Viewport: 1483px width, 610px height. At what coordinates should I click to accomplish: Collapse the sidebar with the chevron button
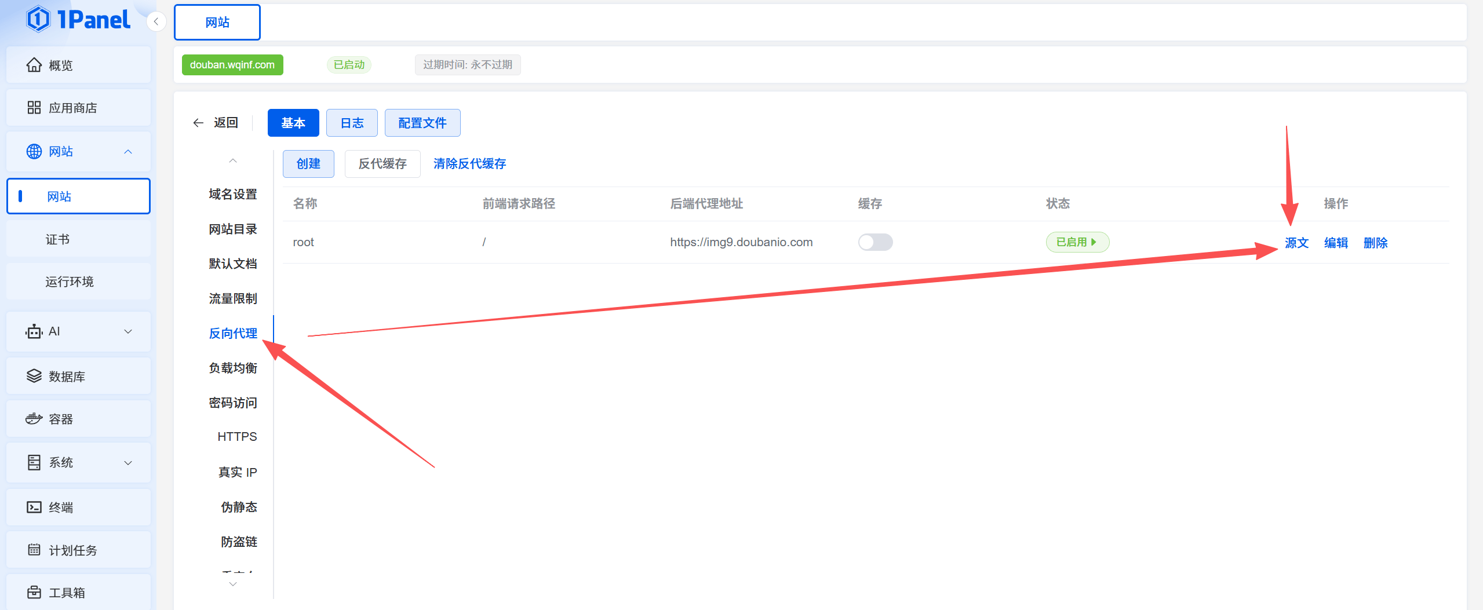pos(156,22)
